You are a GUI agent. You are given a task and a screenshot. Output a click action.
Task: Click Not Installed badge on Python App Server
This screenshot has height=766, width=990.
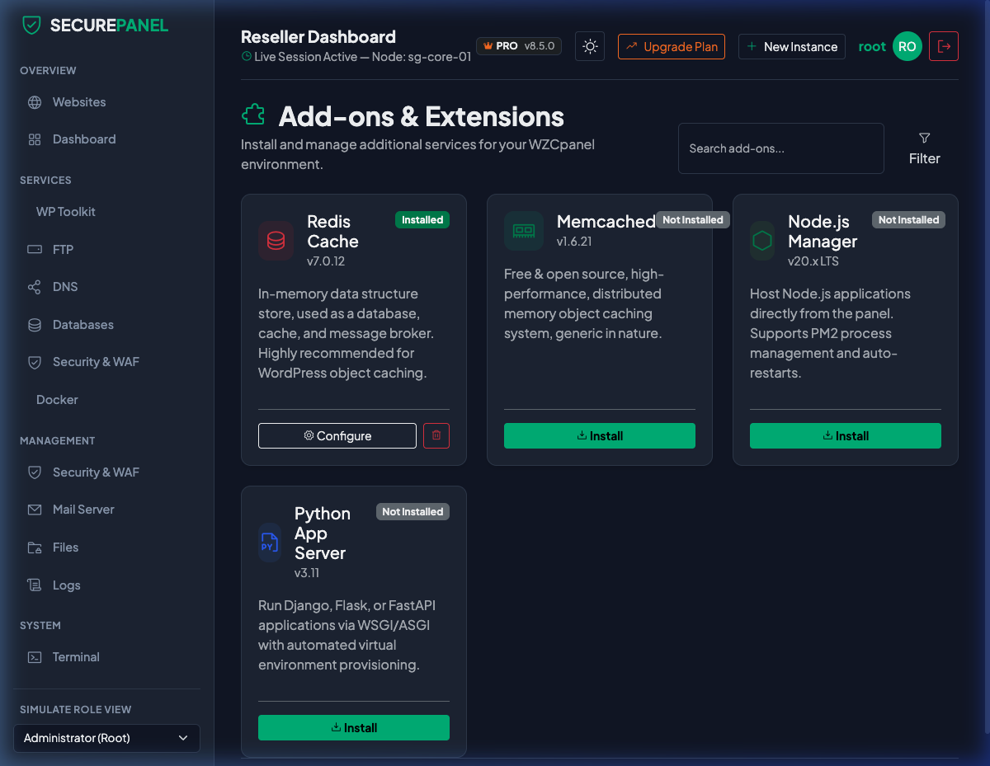[x=412, y=511]
